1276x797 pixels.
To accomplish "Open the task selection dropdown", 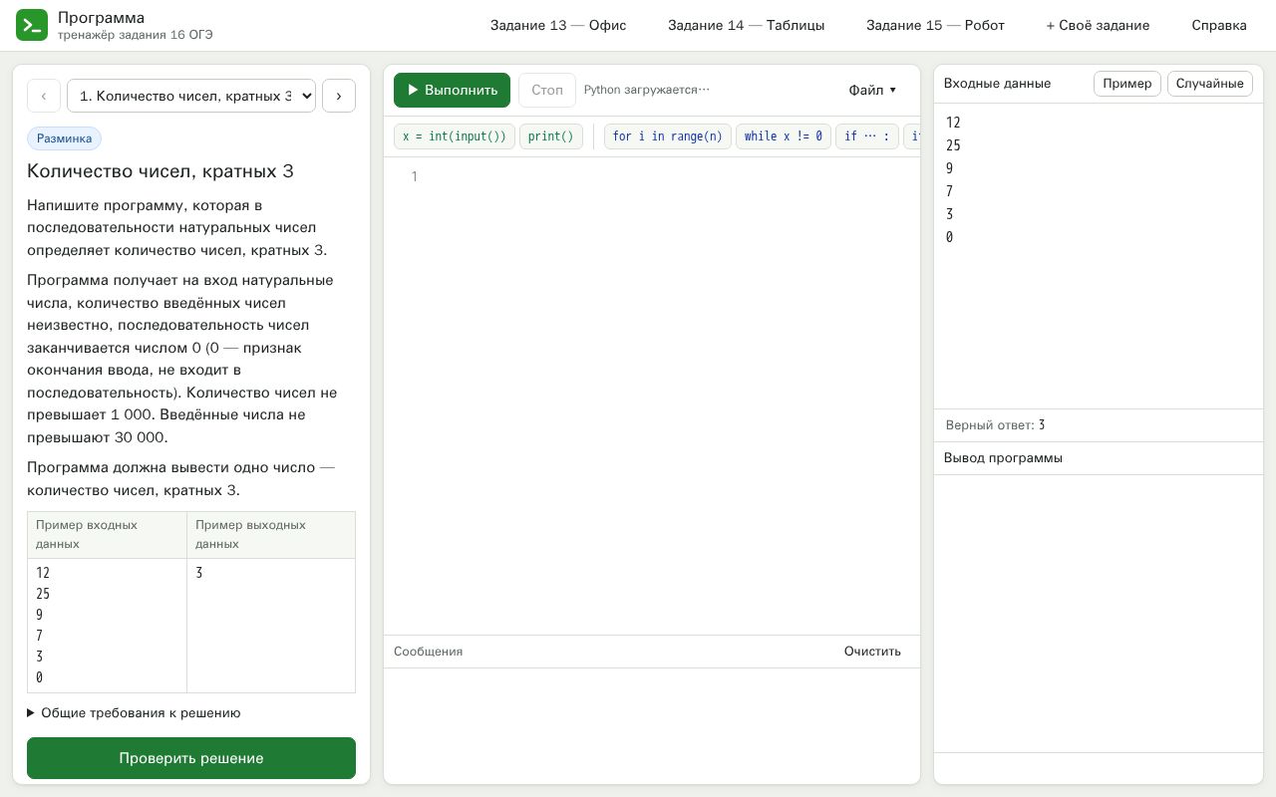I will [x=191, y=96].
